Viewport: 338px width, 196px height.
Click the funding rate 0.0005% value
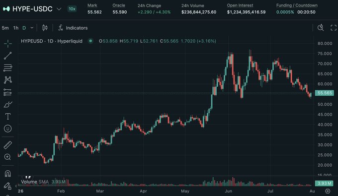(285, 12)
